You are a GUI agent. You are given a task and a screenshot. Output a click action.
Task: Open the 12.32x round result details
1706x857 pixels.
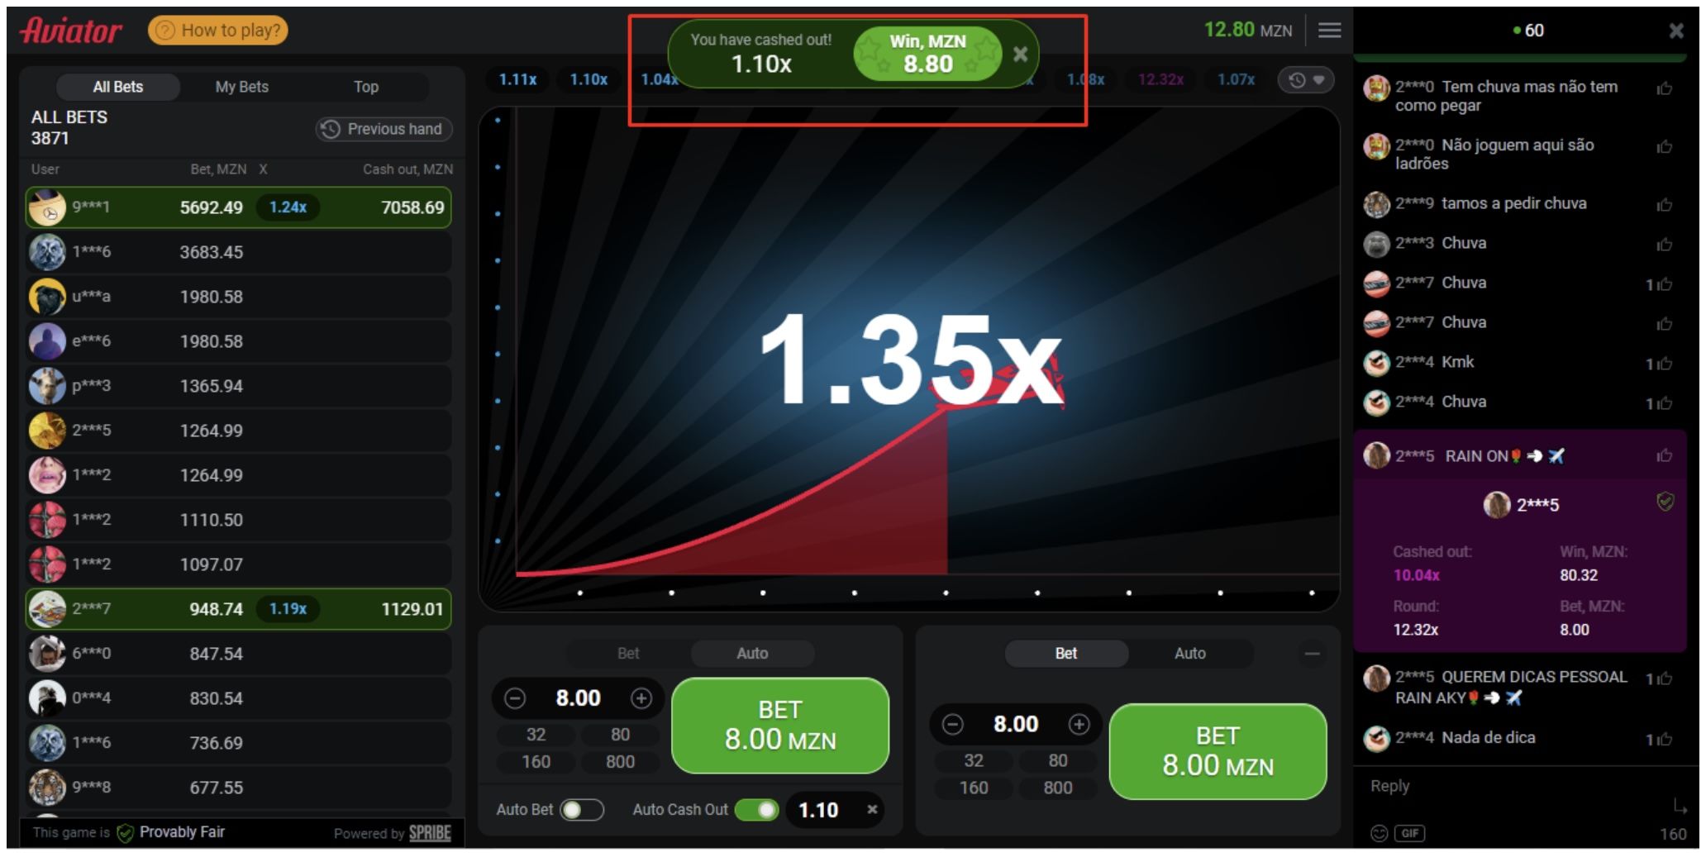(x=1160, y=79)
